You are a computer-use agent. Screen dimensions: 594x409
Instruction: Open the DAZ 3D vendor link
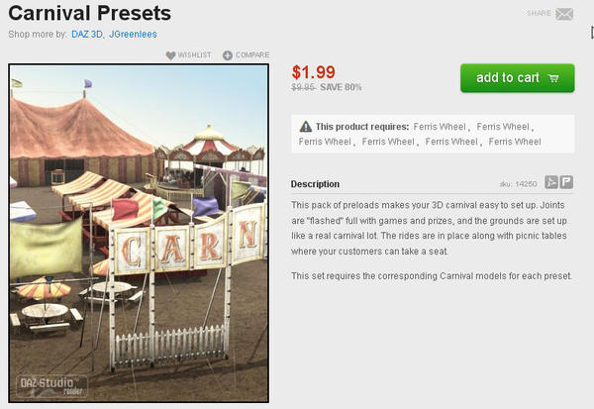click(87, 34)
